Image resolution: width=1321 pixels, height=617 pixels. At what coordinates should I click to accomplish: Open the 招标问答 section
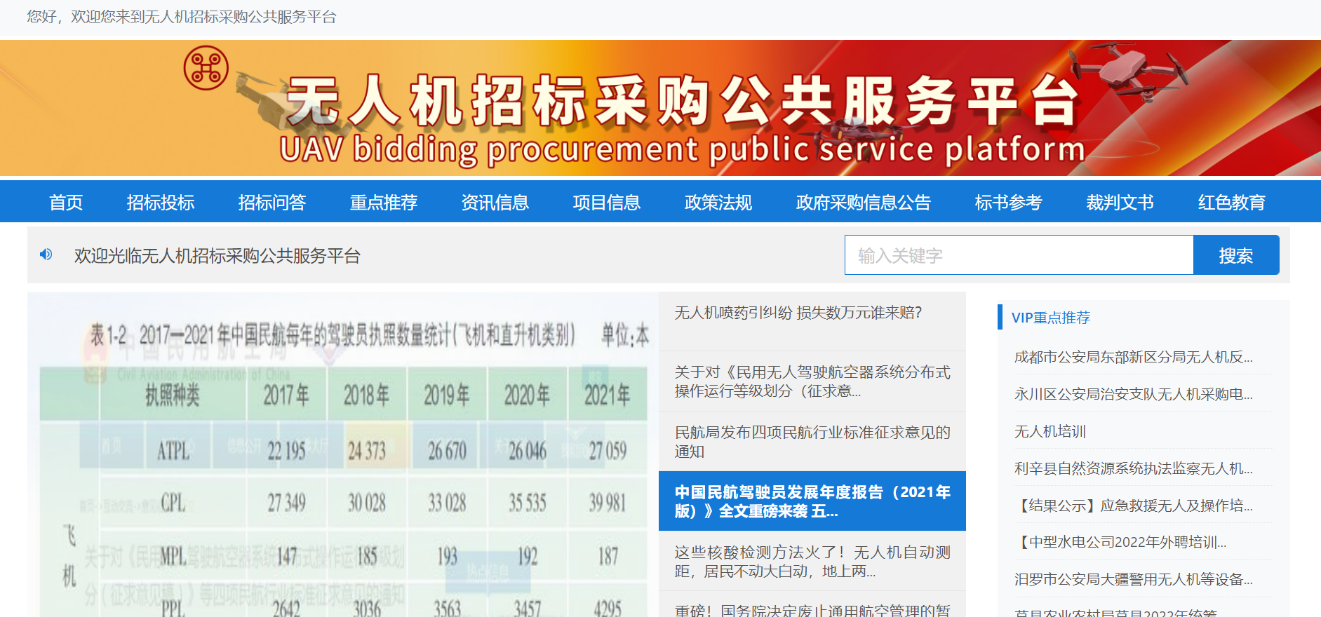pos(272,203)
